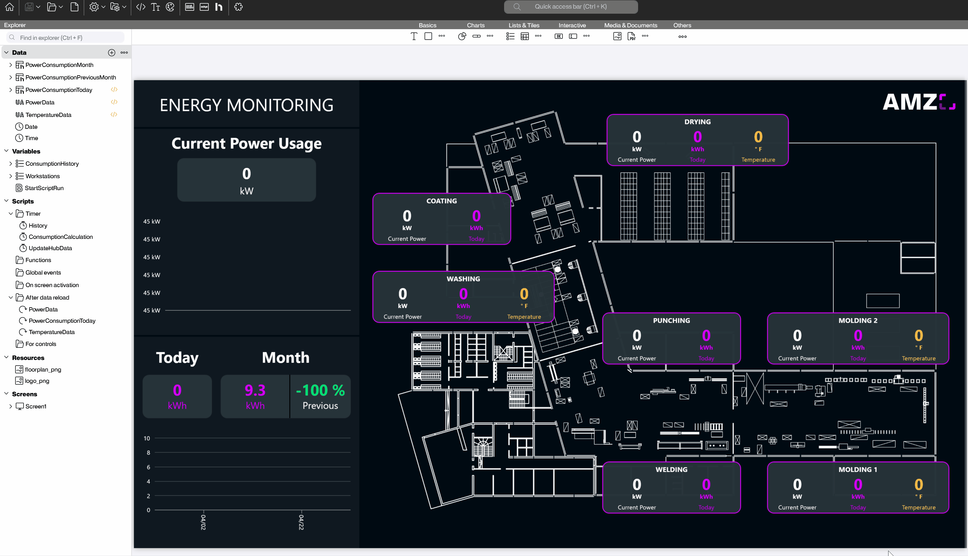The height and width of the screenshot is (556, 968).
Task: Select the Text control under Basics
Action: pos(414,36)
